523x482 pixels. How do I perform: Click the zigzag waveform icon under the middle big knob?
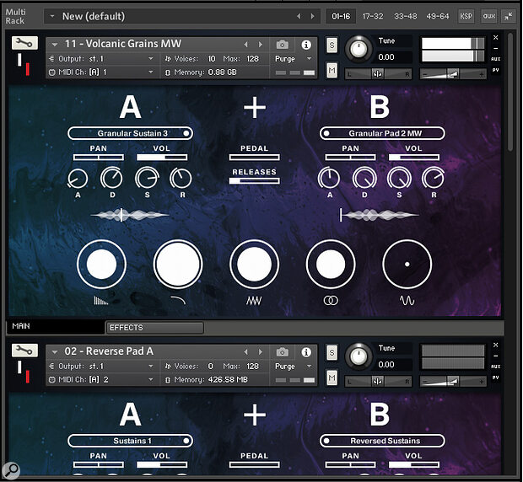click(x=254, y=301)
